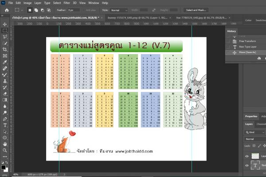Toggle visibility of the type layer
This screenshot has height=177, width=266.
247,165
